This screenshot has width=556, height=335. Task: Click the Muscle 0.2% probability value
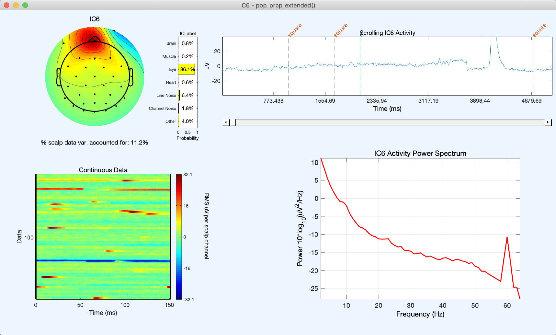coord(187,56)
